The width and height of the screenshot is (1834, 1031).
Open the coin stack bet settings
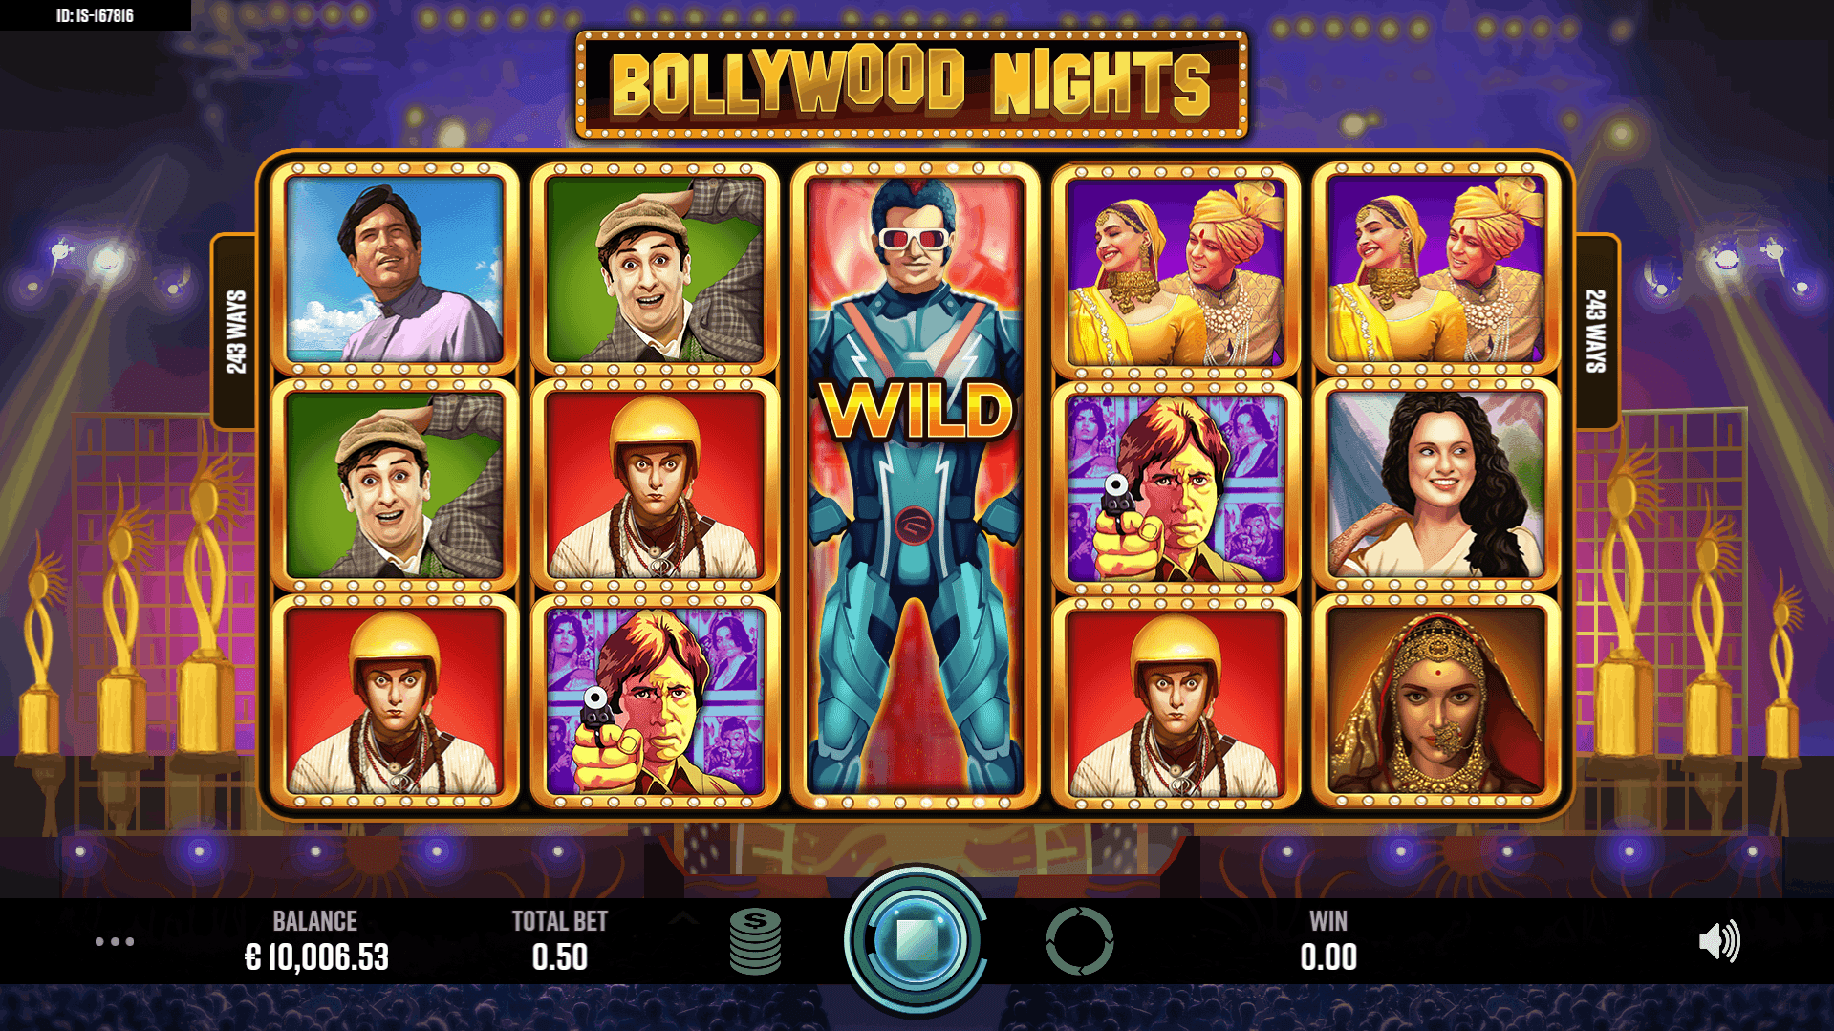pos(755,941)
